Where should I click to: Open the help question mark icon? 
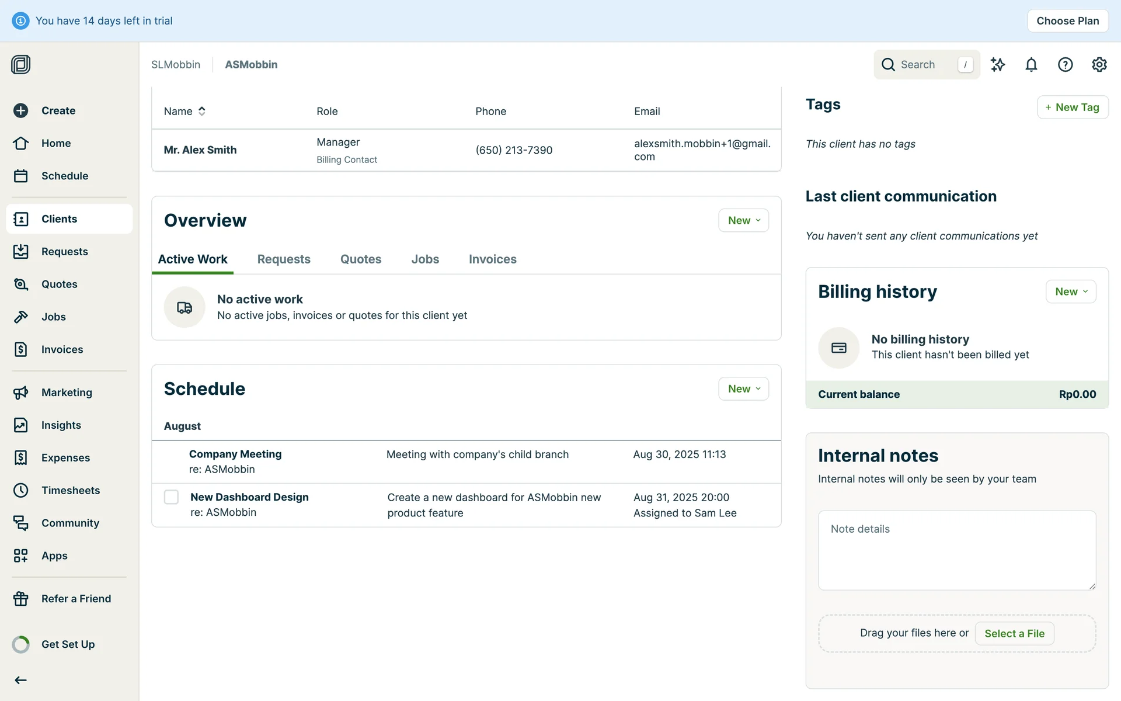coord(1065,65)
